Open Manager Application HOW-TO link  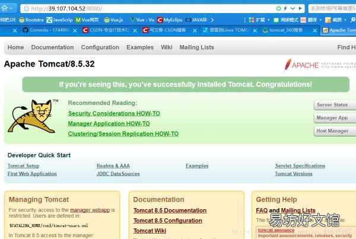click(109, 124)
